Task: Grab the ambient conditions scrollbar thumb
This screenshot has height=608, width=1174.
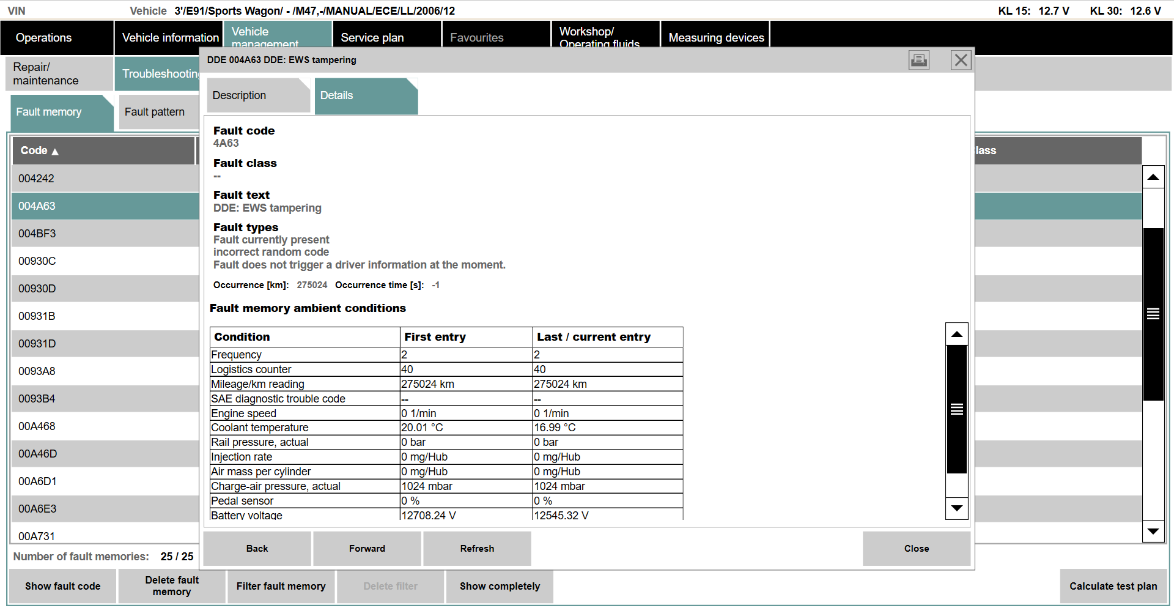Action: [x=957, y=409]
